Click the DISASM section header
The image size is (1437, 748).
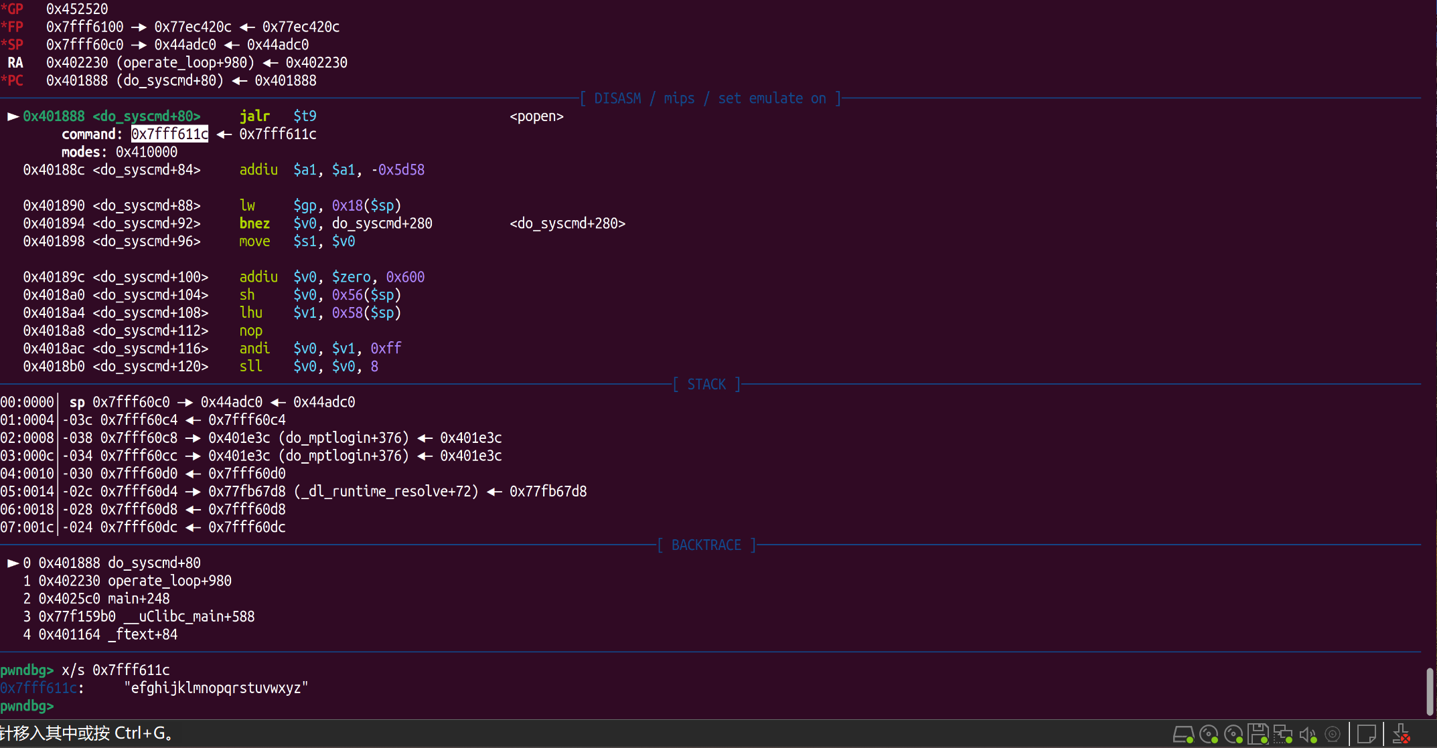[x=710, y=98]
